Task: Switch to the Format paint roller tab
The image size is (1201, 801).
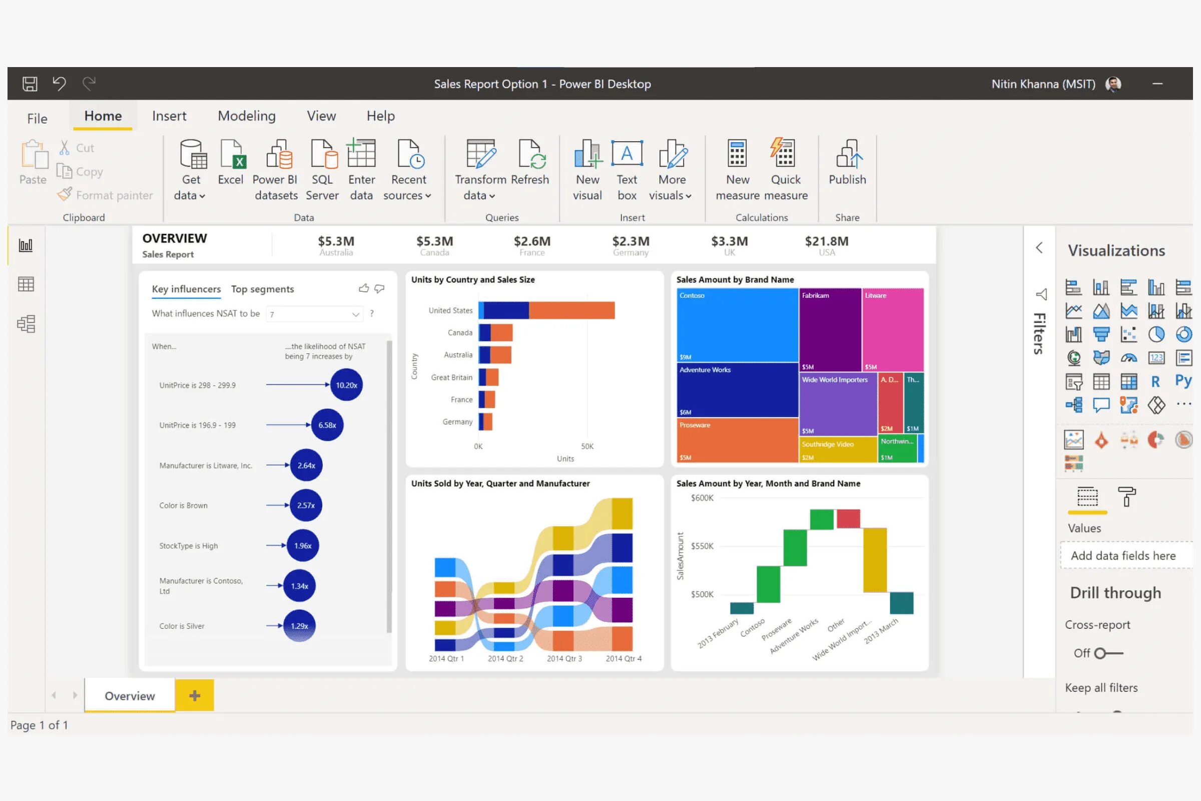Action: click(1126, 497)
